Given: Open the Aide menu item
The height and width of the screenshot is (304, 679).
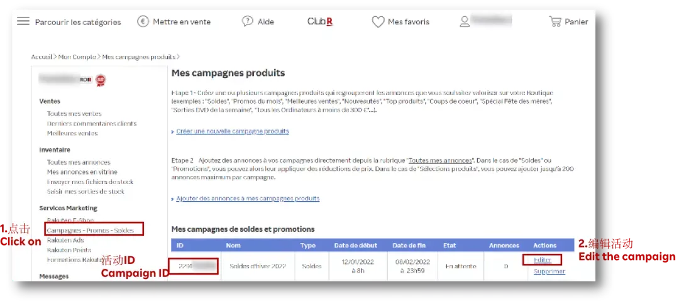Looking at the screenshot, I should tap(265, 21).
